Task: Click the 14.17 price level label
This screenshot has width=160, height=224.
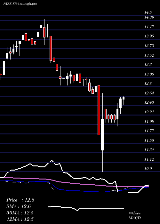Action: point(149,27)
